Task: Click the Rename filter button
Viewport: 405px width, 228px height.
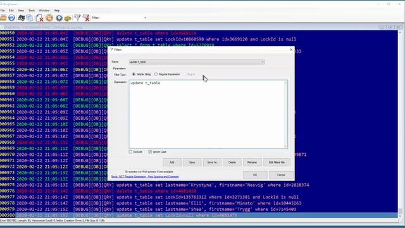Action: [252, 162]
